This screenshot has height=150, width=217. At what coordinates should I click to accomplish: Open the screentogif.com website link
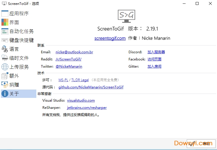(110, 38)
